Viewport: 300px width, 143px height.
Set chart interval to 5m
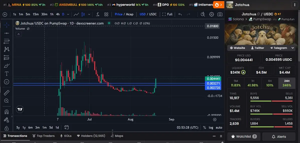pyautogui.click(x=28, y=14)
